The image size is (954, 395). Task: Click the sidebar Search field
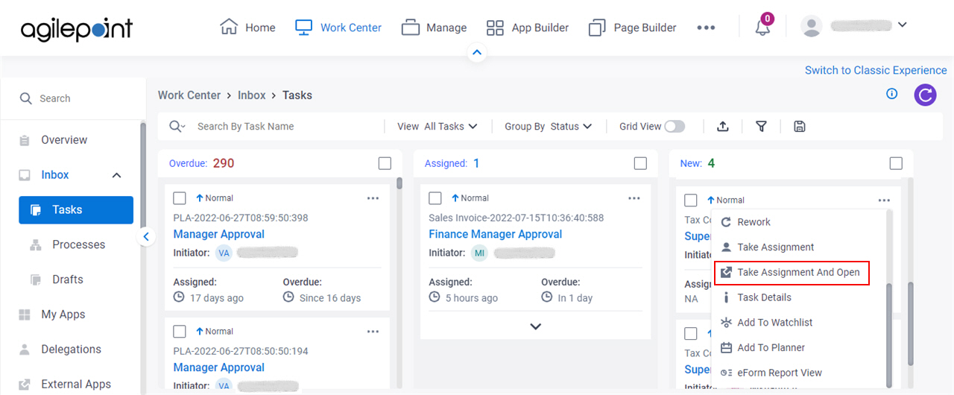[73, 98]
